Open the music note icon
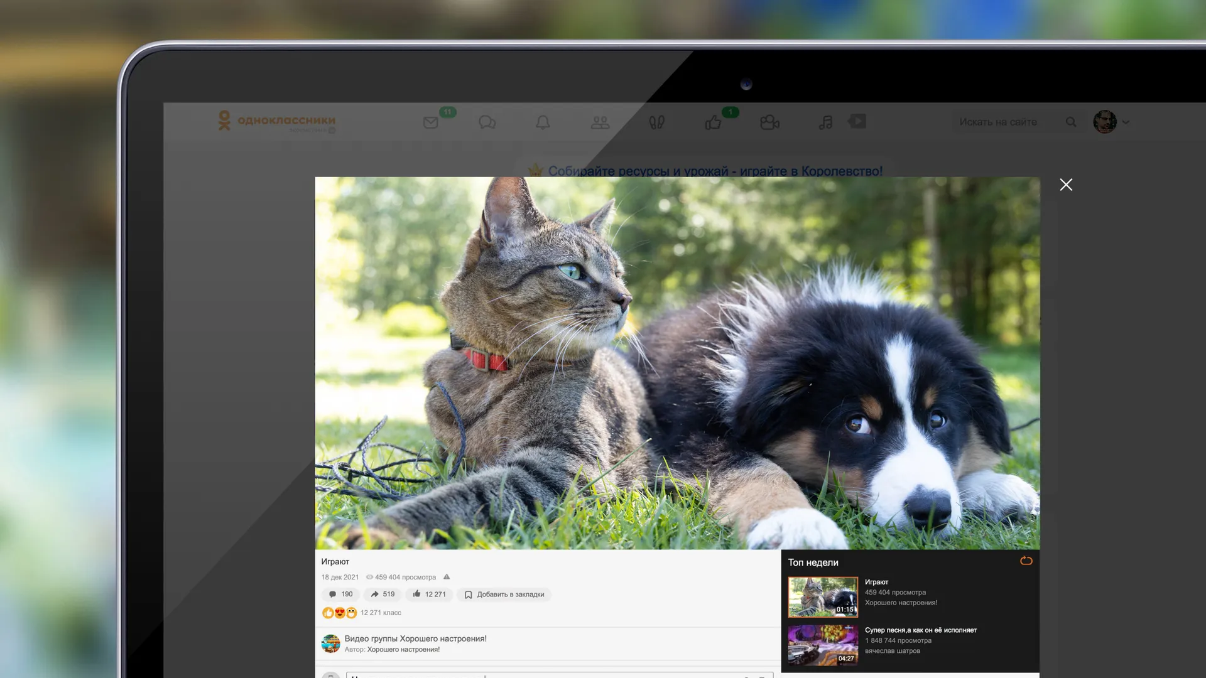This screenshot has height=678, width=1206. (x=825, y=122)
